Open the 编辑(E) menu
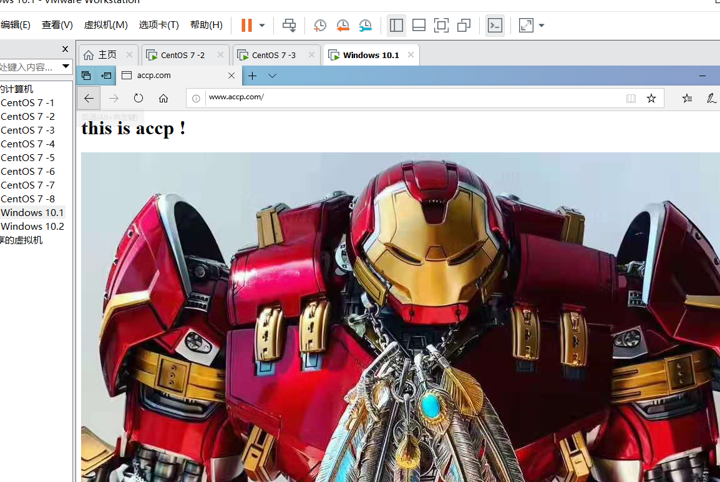The height and width of the screenshot is (482, 720). [x=15, y=25]
